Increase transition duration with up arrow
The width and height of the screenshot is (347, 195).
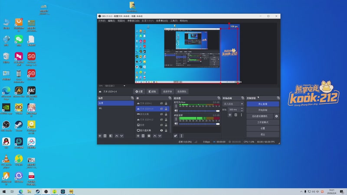click(x=242, y=108)
